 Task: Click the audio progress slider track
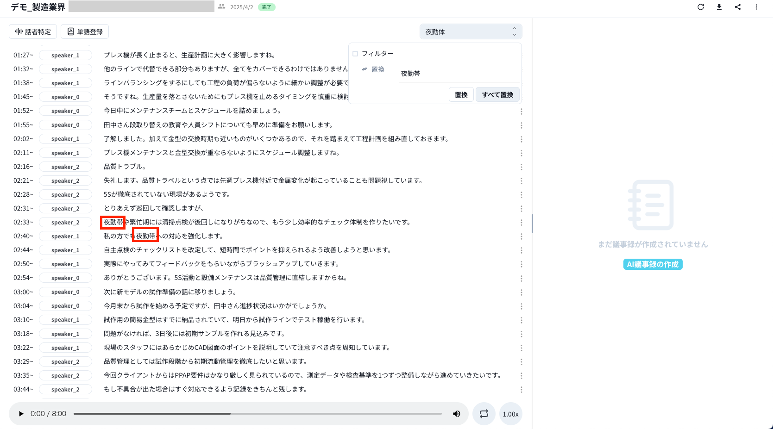(x=258, y=414)
